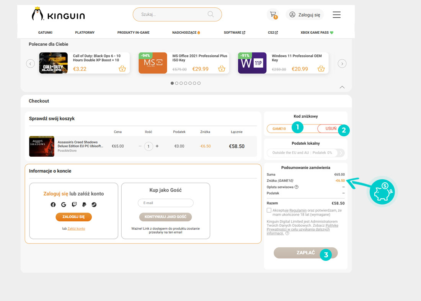The height and width of the screenshot is (301, 421).
Task: Open PRODUKTY IN-GAME menu
Action: click(x=134, y=33)
